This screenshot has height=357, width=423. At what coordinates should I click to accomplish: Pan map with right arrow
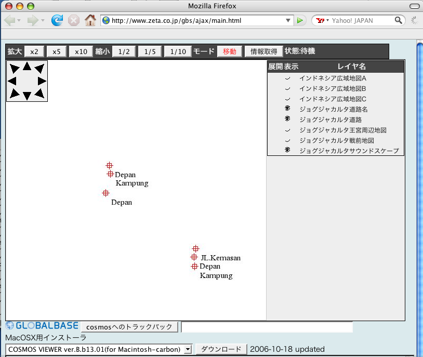[42, 81]
